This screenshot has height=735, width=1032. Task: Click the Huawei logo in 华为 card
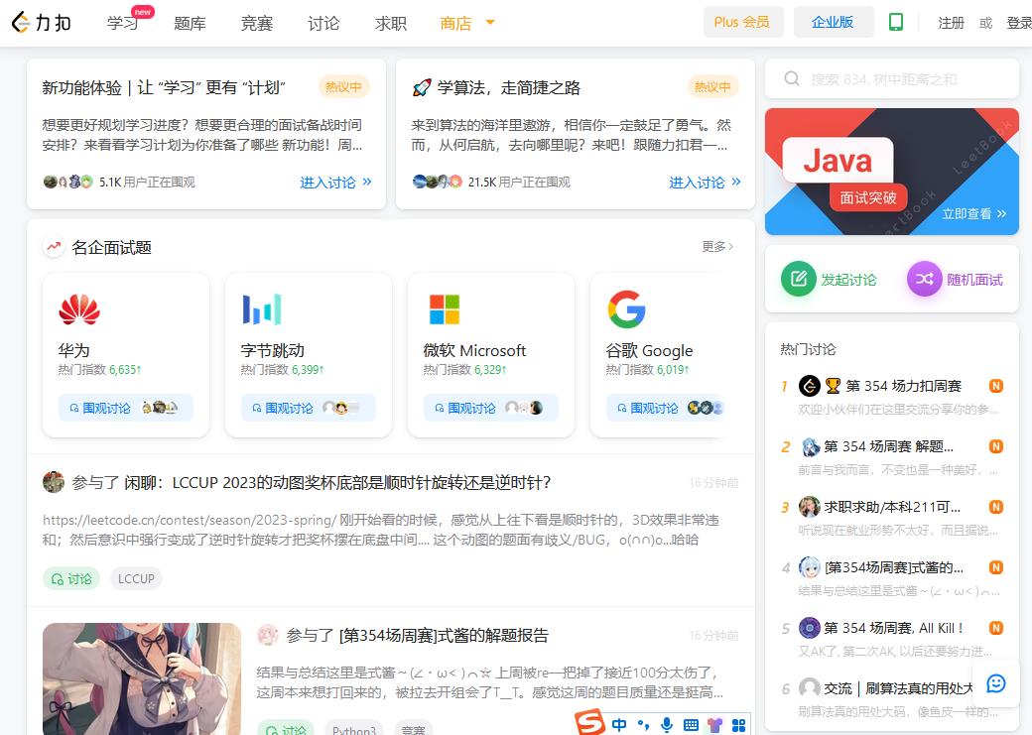79,309
